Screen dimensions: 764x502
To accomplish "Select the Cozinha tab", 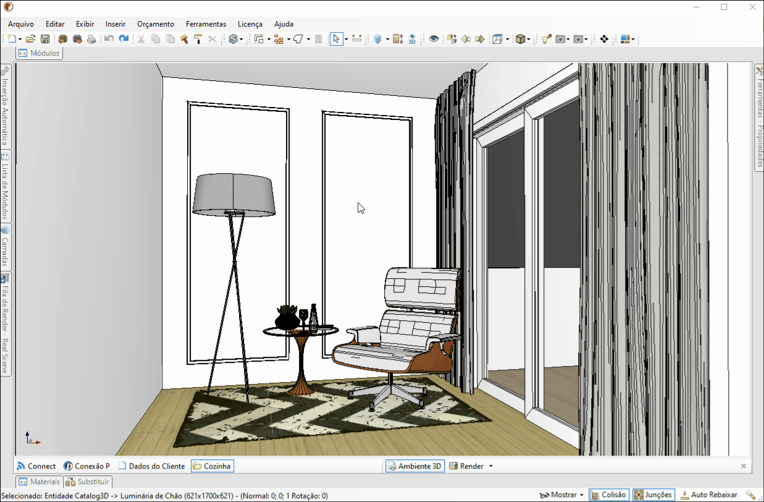I will (212, 466).
